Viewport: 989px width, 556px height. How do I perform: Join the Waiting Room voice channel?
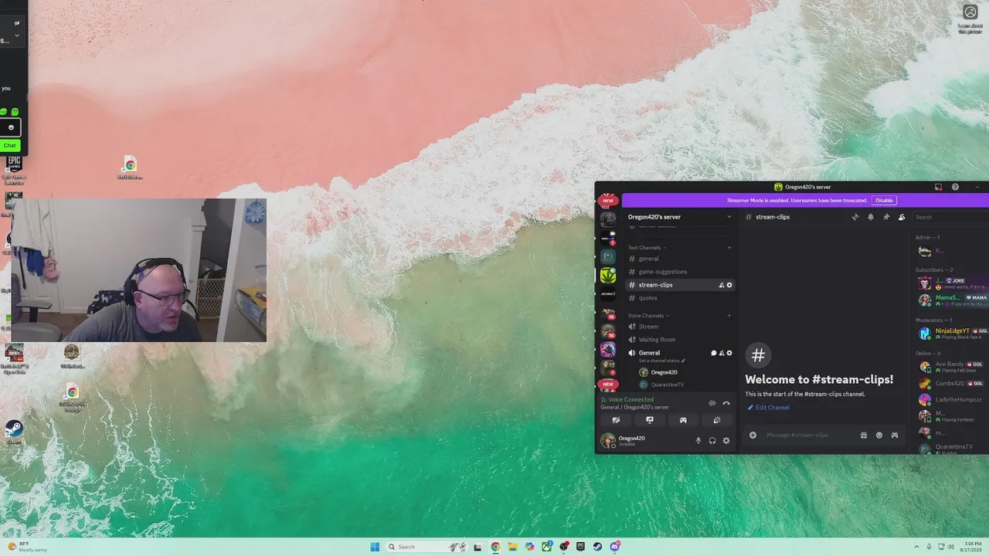tap(679, 340)
